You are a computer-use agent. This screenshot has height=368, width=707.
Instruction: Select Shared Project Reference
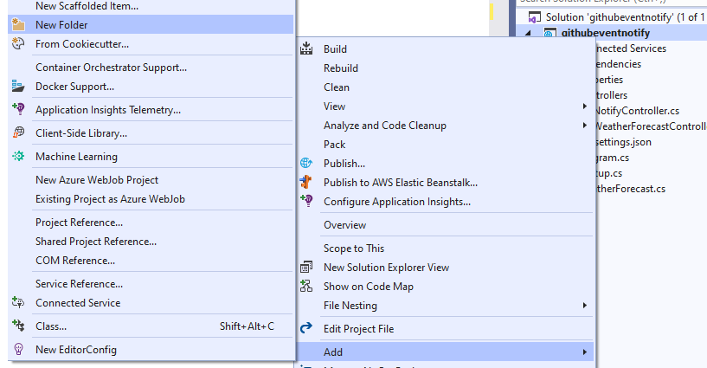[151, 242]
